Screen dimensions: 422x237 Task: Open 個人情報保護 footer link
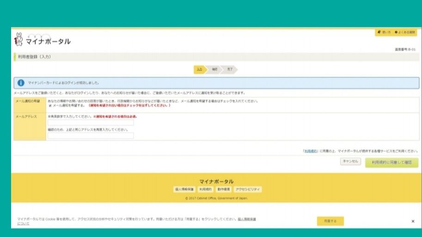[184, 189]
